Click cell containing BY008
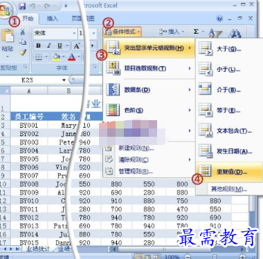 tap(29, 184)
